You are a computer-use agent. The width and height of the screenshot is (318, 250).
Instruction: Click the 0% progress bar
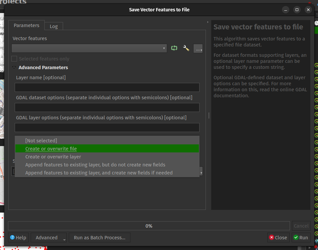[149, 226]
